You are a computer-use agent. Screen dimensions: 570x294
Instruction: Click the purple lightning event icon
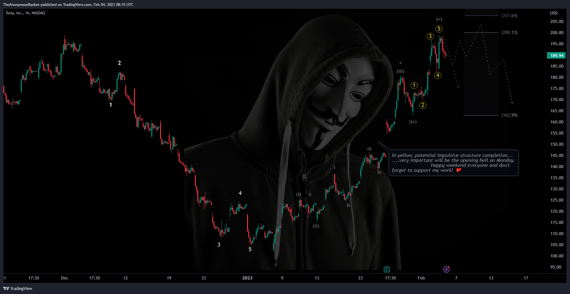pos(446,269)
